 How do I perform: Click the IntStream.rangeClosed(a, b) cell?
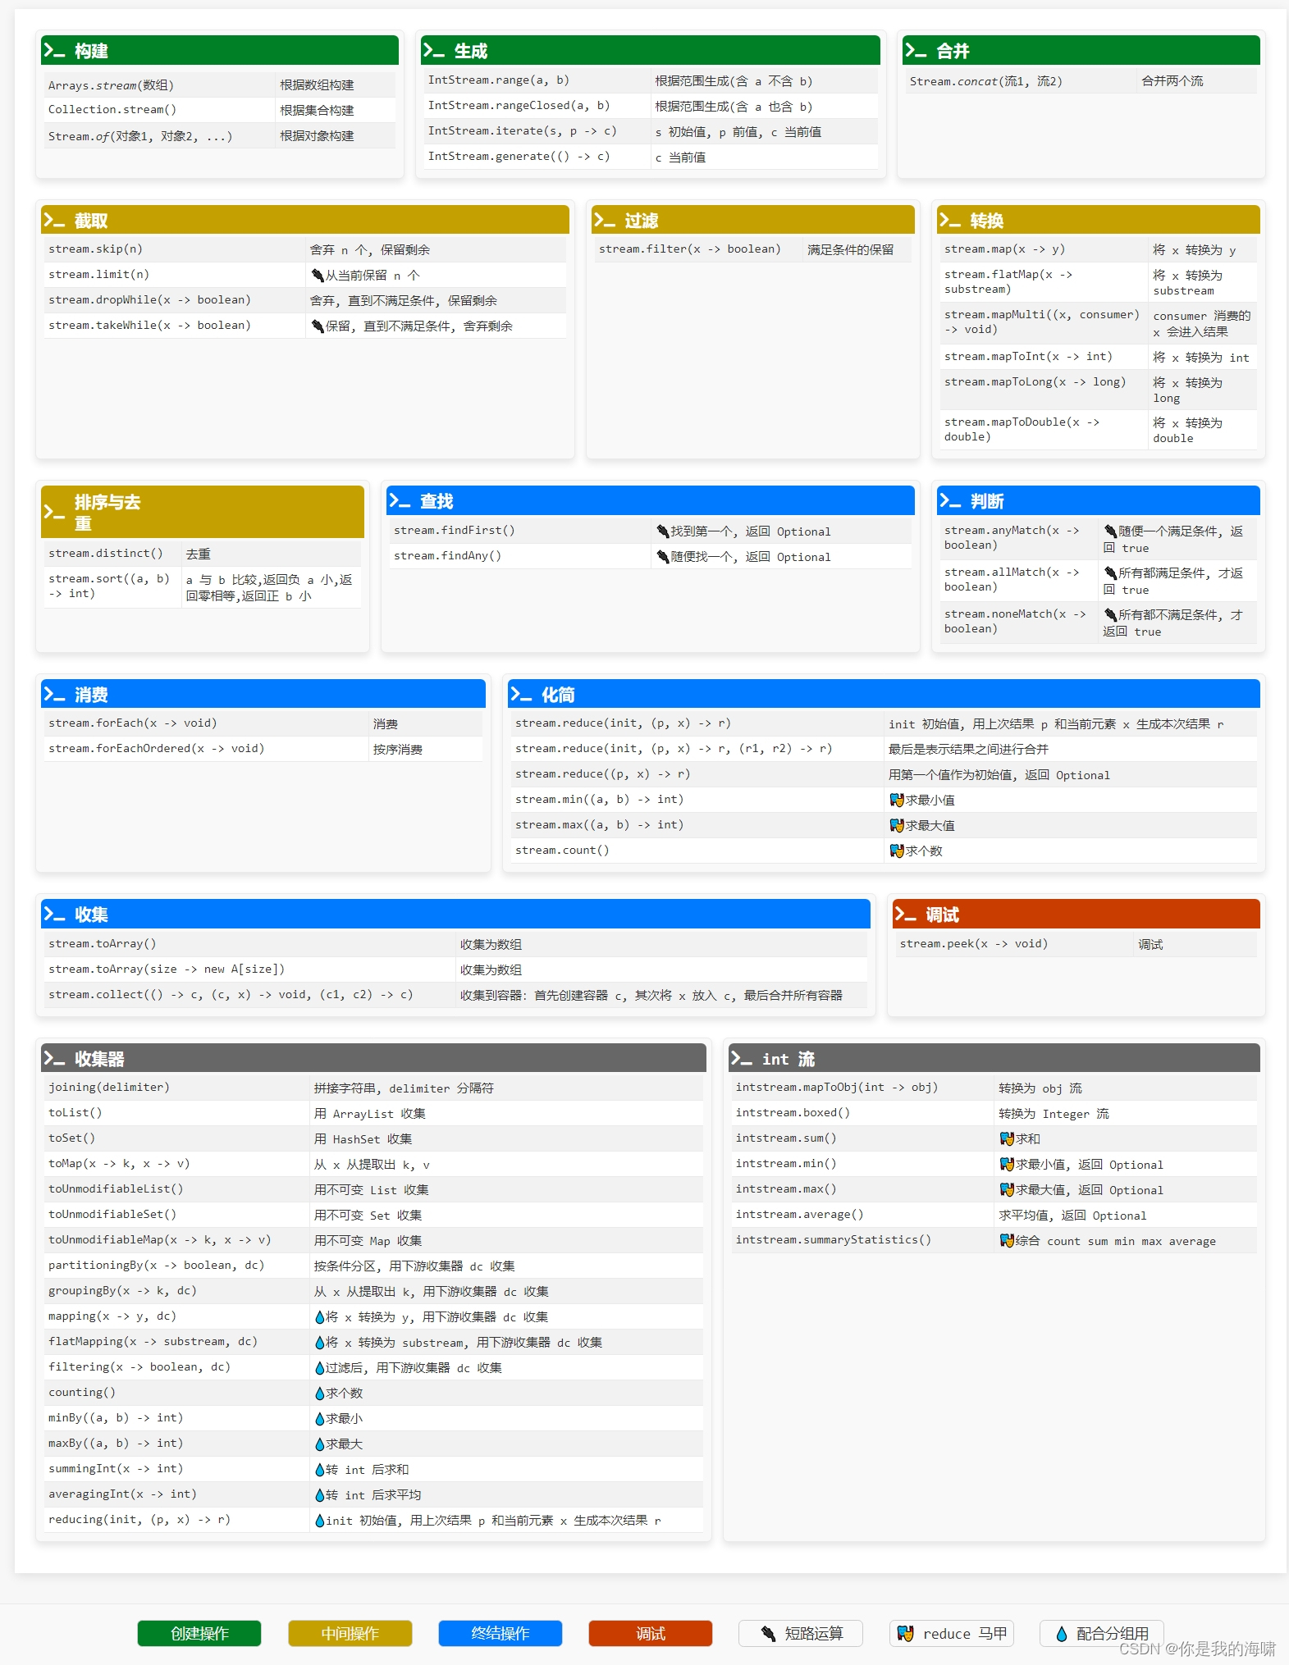click(x=537, y=106)
